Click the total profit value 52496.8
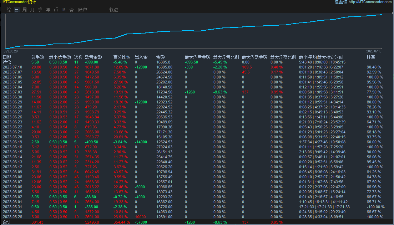 [92, 222]
